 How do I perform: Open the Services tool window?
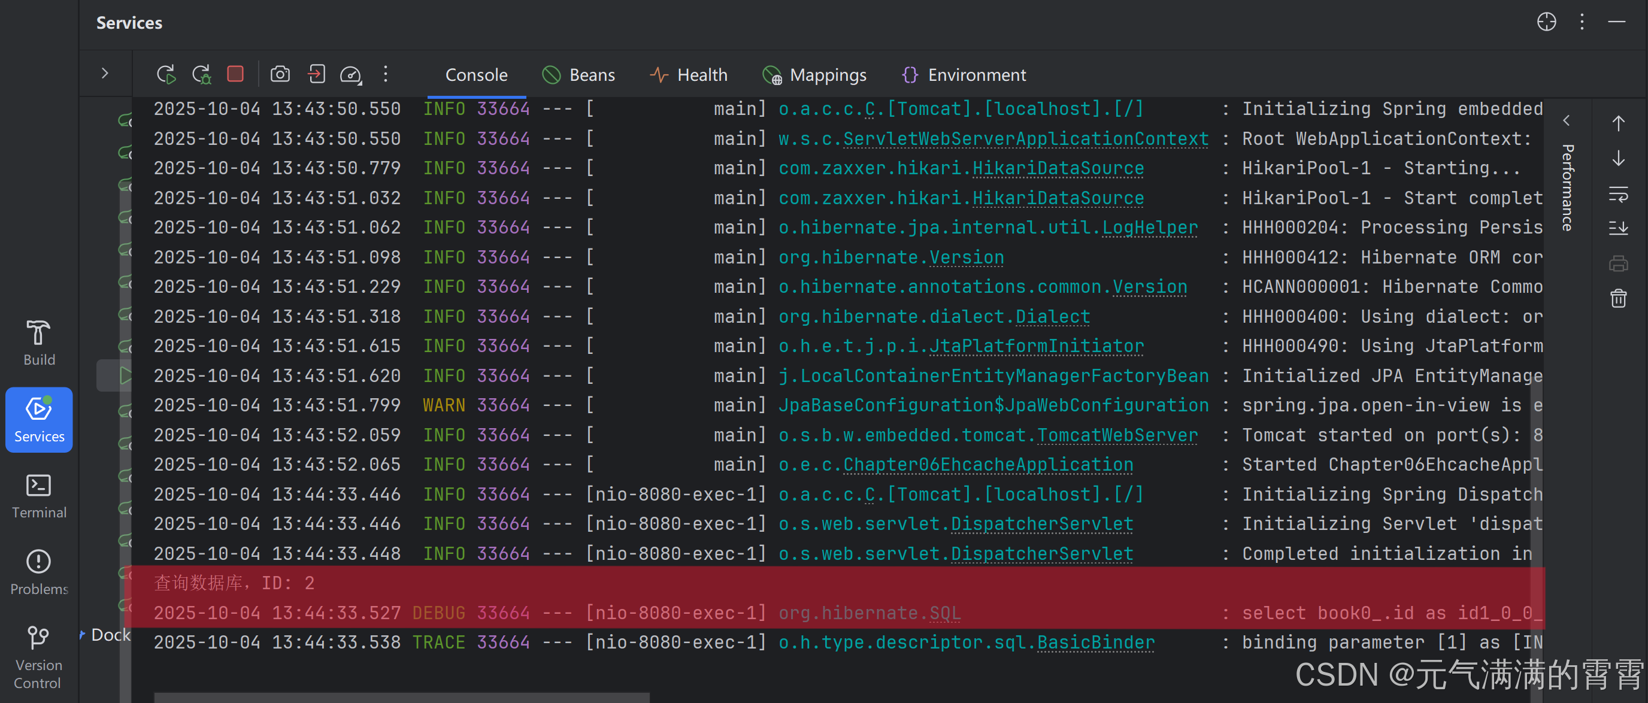pyautogui.click(x=39, y=420)
